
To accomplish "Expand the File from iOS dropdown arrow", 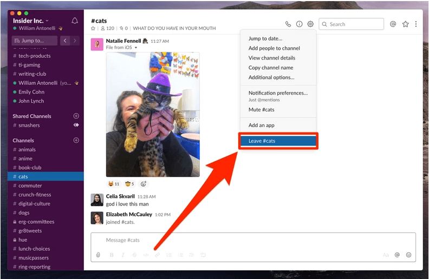I will [136, 48].
